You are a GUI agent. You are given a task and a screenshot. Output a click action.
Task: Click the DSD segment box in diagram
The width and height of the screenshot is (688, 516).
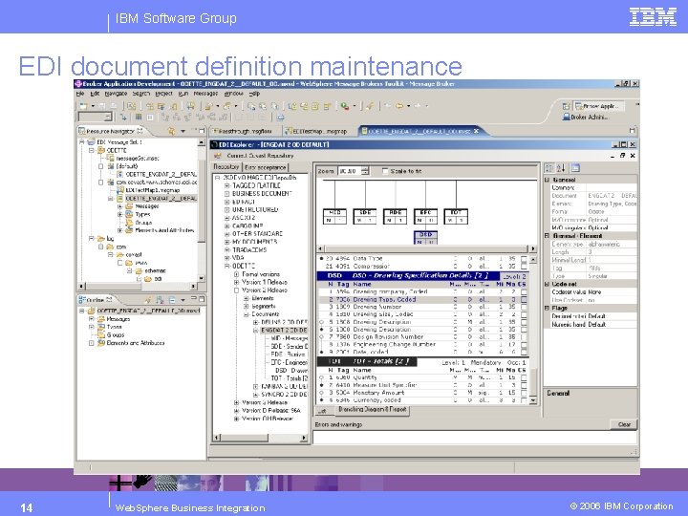tap(425, 238)
